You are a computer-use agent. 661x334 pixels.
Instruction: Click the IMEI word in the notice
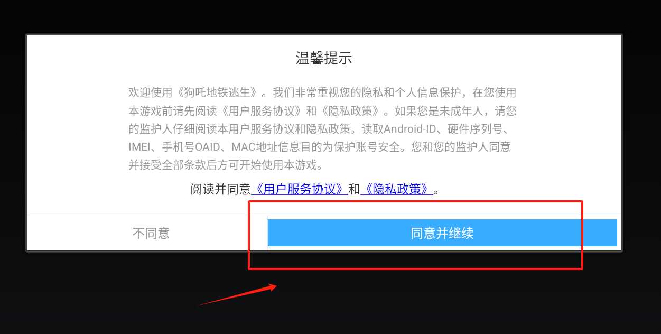pos(139,147)
